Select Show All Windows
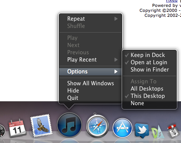181x143 pixels. [x=90, y=83]
